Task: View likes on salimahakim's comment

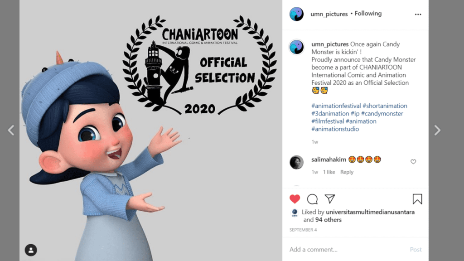Action: click(x=329, y=172)
